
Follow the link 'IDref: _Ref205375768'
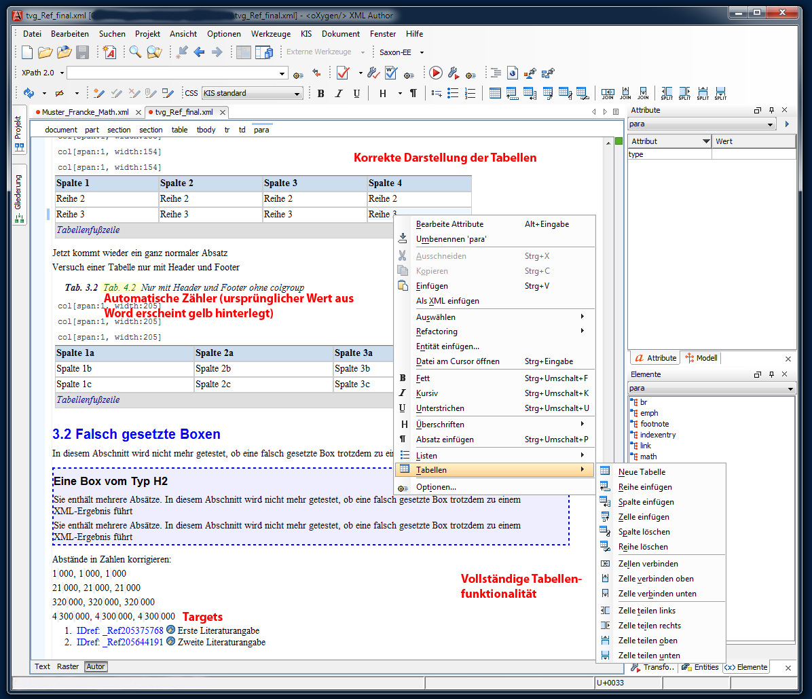[x=119, y=630]
